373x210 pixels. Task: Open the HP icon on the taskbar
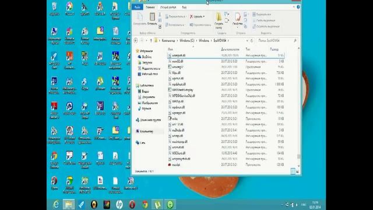click(119, 204)
